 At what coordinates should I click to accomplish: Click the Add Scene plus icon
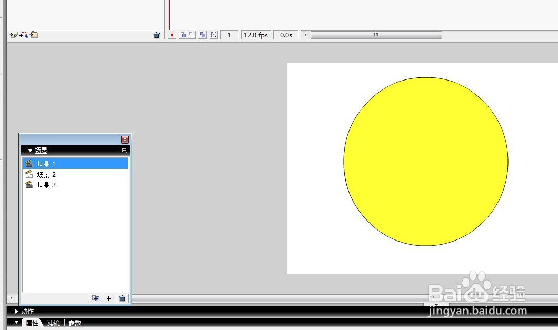109,298
